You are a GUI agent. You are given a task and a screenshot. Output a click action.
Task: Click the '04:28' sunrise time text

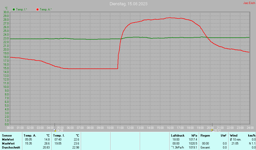60,131
